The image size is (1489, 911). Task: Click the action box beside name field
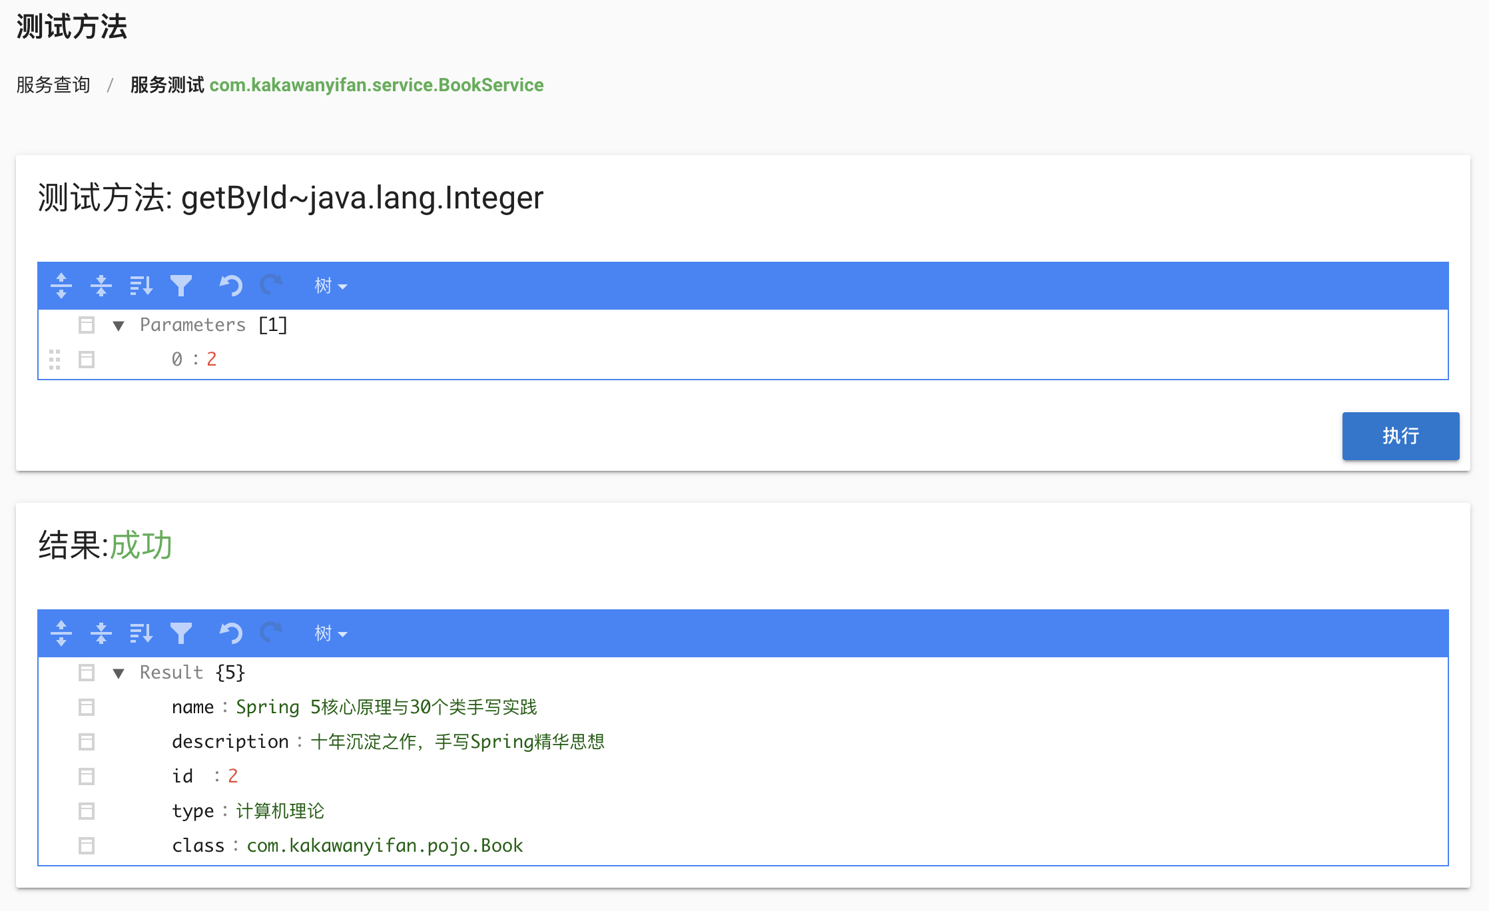tap(87, 707)
